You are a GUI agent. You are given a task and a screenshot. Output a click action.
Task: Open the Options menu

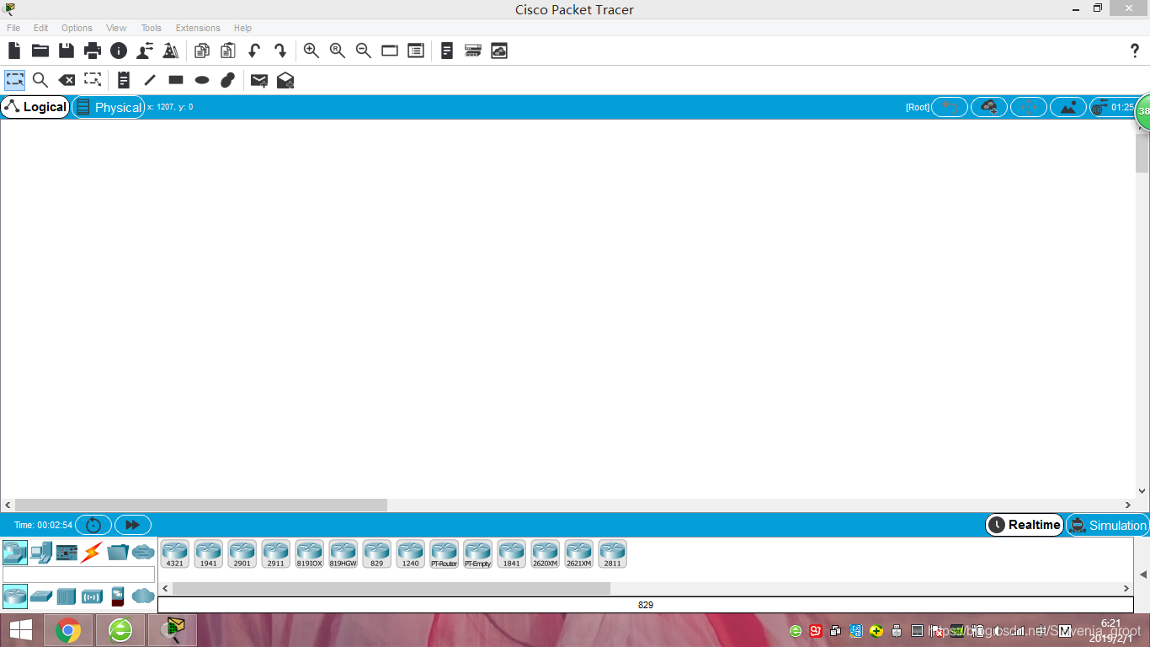pos(77,28)
